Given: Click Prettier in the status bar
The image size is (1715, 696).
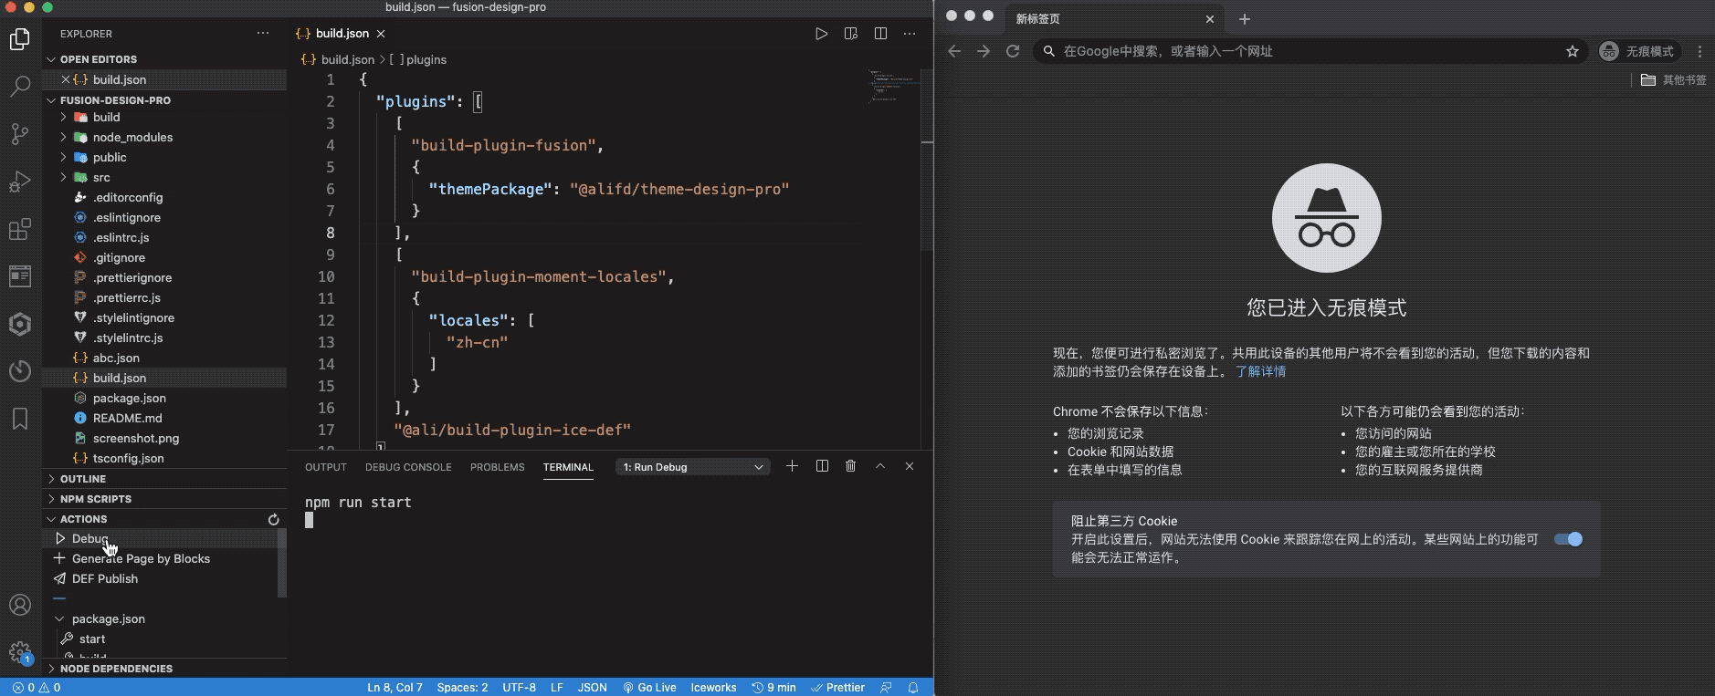Looking at the screenshot, I should point(837,688).
